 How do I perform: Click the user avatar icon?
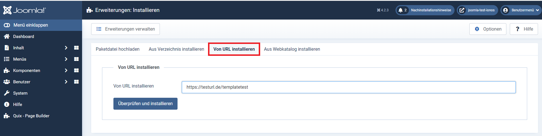coord(506,10)
